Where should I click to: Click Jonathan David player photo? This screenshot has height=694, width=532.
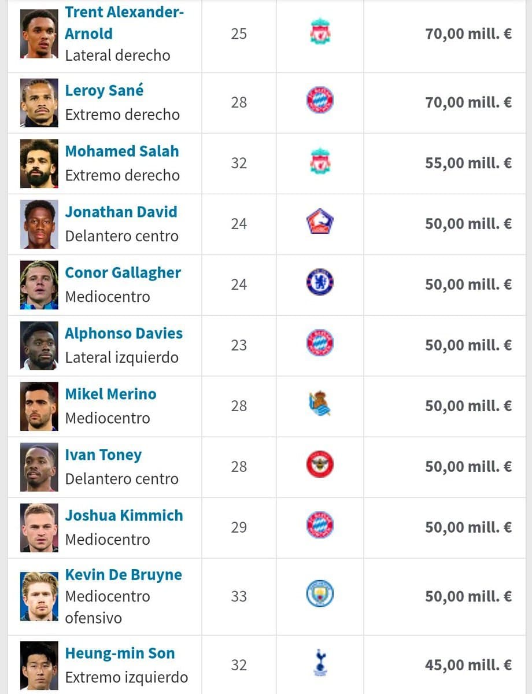click(x=39, y=224)
